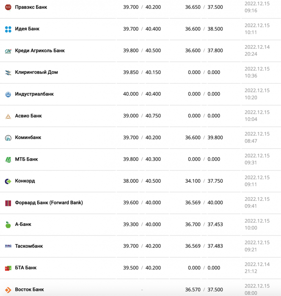This screenshot has height=296, width=281.
Task: Click the Асвио Банк logo icon
Action: coord(8,116)
